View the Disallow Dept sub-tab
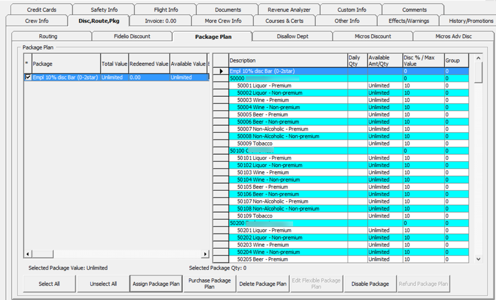 [293, 36]
